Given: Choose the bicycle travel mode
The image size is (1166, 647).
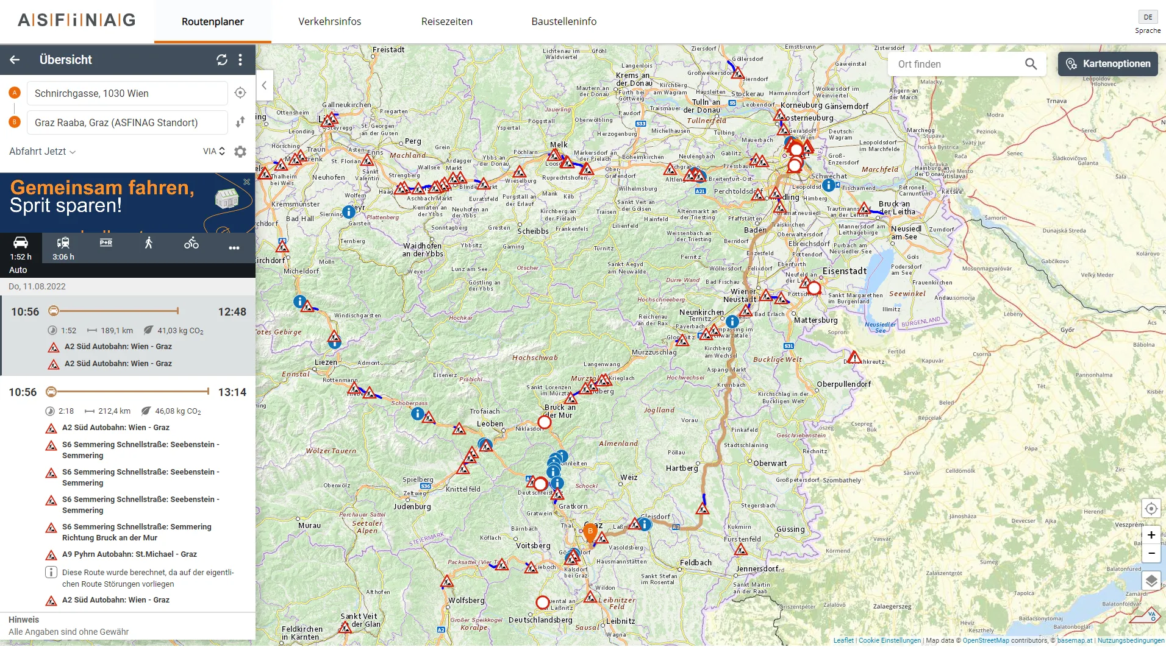Looking at the screenshot, I should point(191,244).
